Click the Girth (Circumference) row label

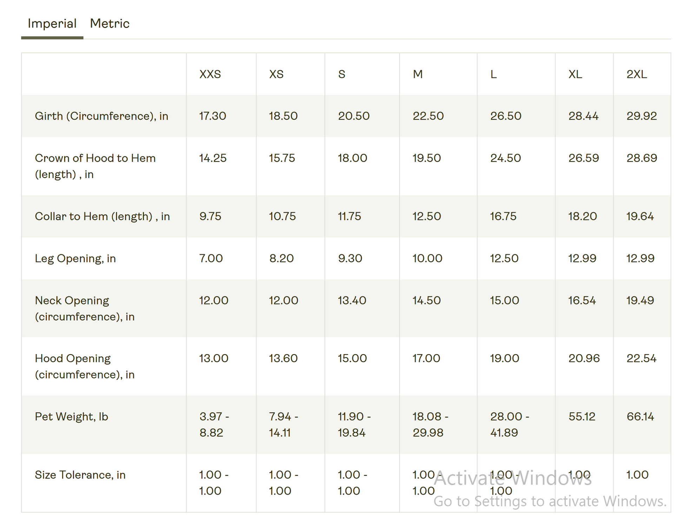pos(101,116)
